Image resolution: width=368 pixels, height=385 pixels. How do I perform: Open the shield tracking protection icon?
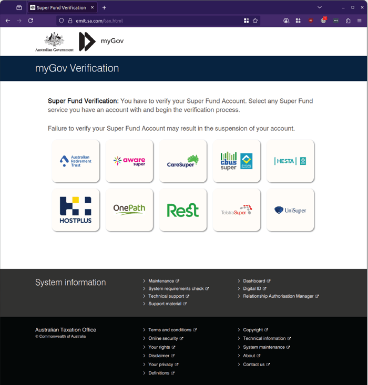coord(62,21)
